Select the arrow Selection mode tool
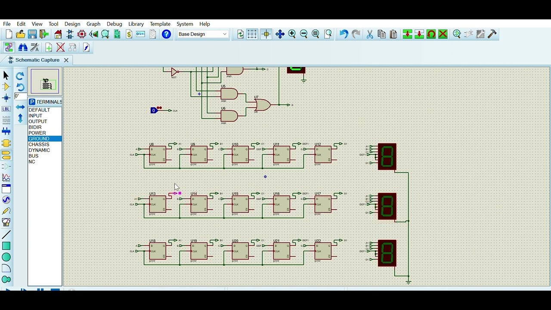551x310 pixels. click(x=6, y=75)
